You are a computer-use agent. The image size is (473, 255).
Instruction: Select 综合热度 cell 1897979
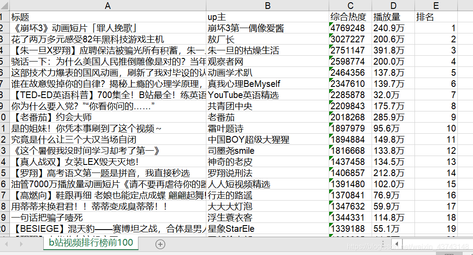tap(350, 128)
